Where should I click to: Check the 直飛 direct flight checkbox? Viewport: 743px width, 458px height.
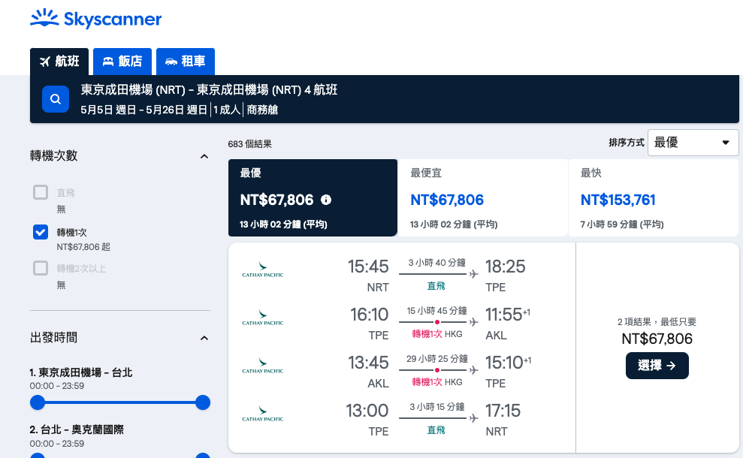[x=41, y=192]
